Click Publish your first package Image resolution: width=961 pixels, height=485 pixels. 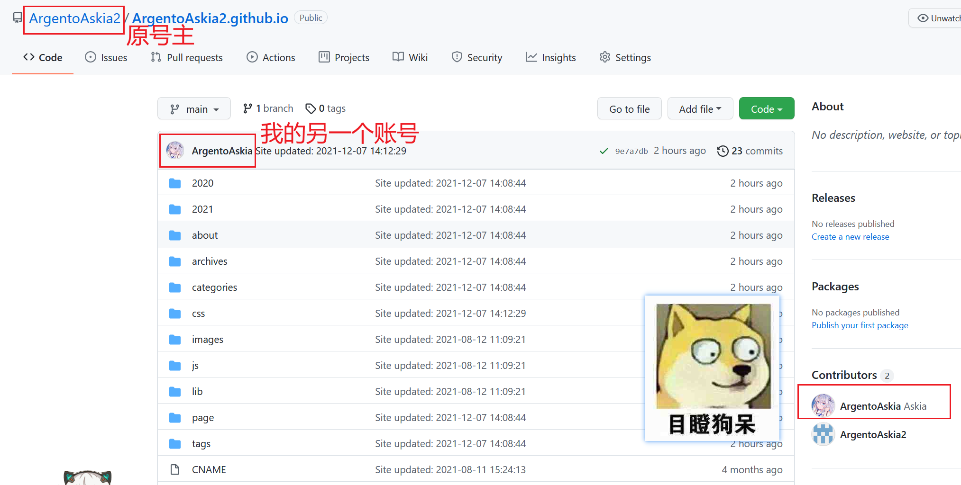coord(860,325)
